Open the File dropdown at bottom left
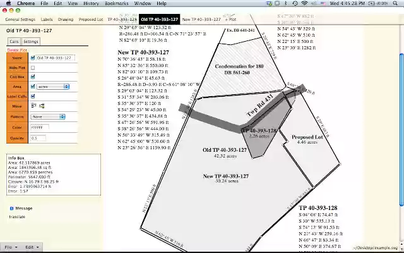Image resolution: width=404 pixels, height=253 pixels. click(11, 247)
